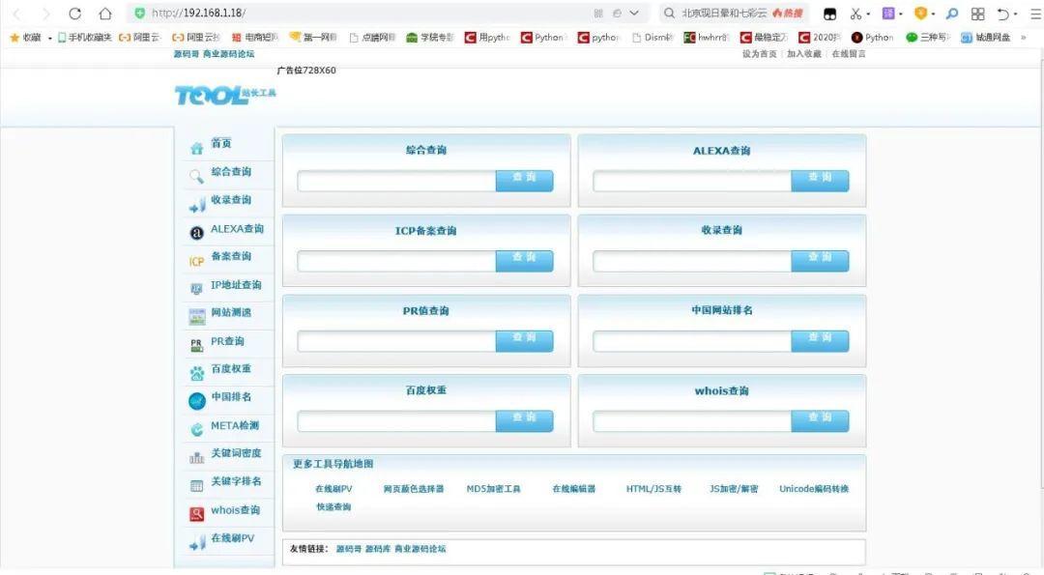Click the forward navigation arrow

[x=45, y=14]
